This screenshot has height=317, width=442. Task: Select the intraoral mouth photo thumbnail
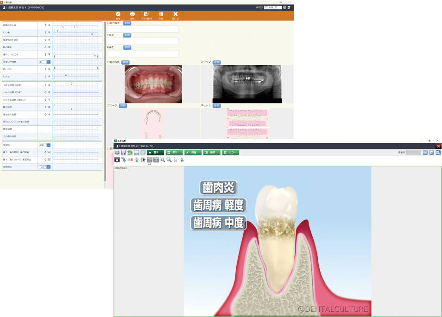[x=153, y=84]
